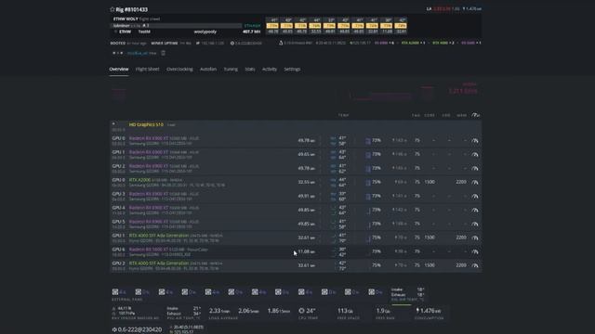This screenshot has width=595, height=334.
Task: Open overclock tuning for GPU 3 row
Action: 475,196
